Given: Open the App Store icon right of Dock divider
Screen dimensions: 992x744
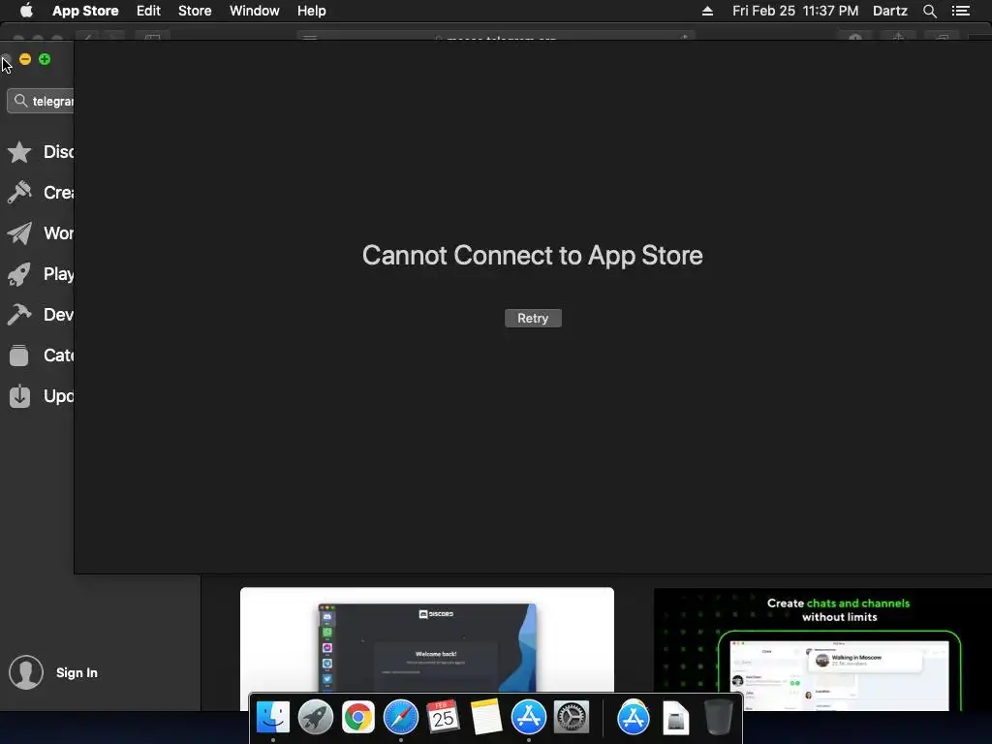Looking at the screenshot, I should point(634,717).
